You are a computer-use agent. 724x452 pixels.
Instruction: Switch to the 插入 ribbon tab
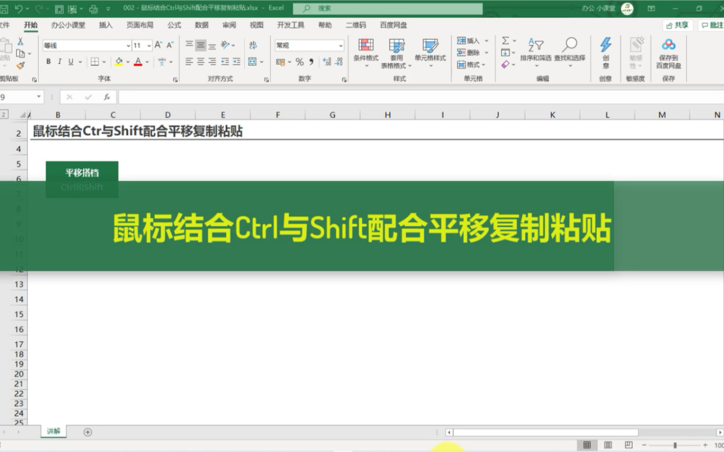pos(104,25)
